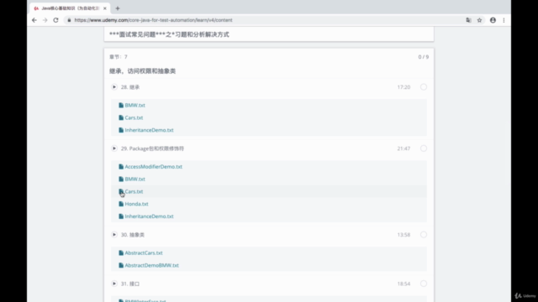Click file icon beside lecture 29 BMW.txt
Image resolution: width=538 pixels, height=302 pixels.
click(x=121, y=179)
